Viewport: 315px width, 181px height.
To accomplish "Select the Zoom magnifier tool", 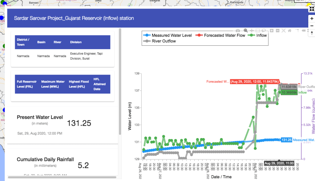I will click(x=245, y=31).
